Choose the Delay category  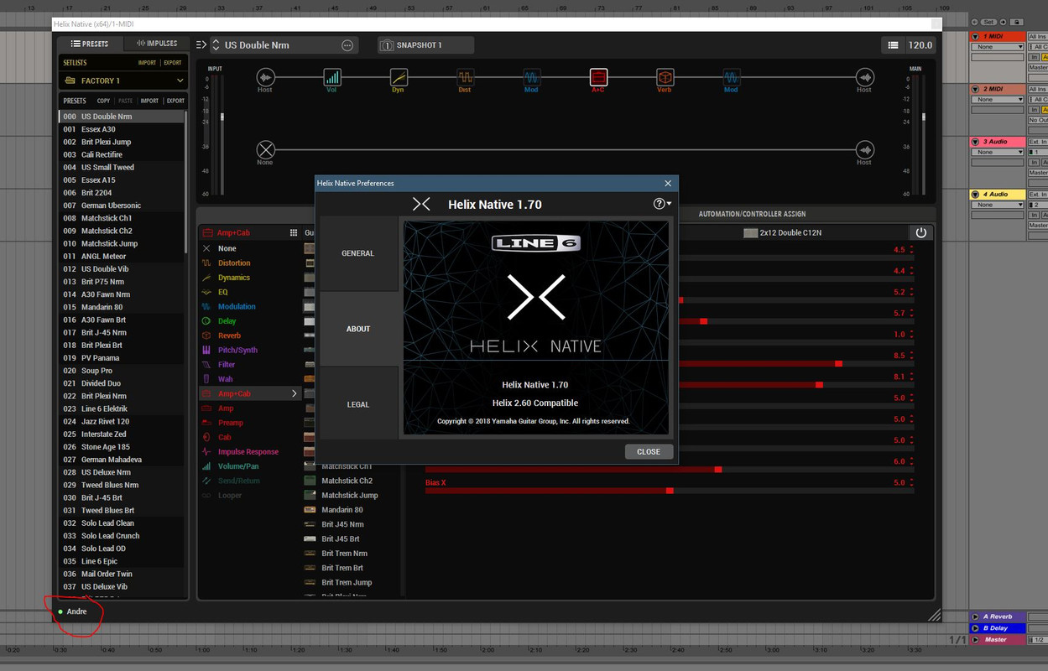point(227,321)
